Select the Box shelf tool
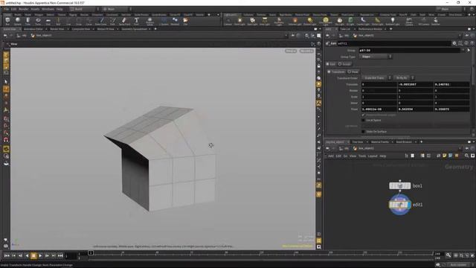 pos(7,21)
